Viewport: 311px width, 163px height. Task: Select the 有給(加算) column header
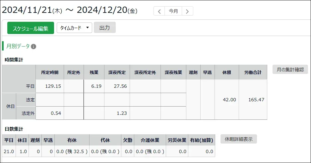click(x=202, y=140)
